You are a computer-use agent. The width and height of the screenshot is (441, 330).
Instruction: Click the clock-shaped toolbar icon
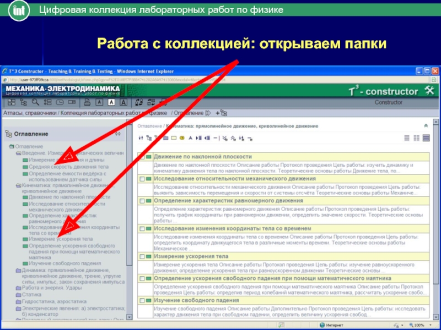[60, 102]
